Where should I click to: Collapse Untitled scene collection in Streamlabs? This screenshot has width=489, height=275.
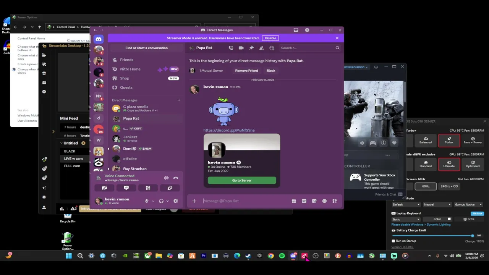(61, 143)
